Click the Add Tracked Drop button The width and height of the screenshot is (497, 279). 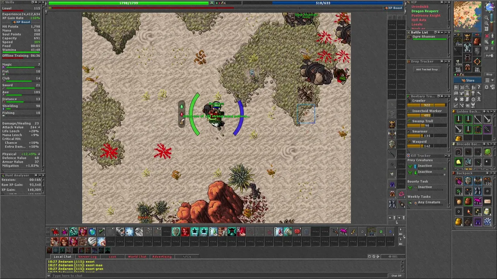click(x=427, y=69)
